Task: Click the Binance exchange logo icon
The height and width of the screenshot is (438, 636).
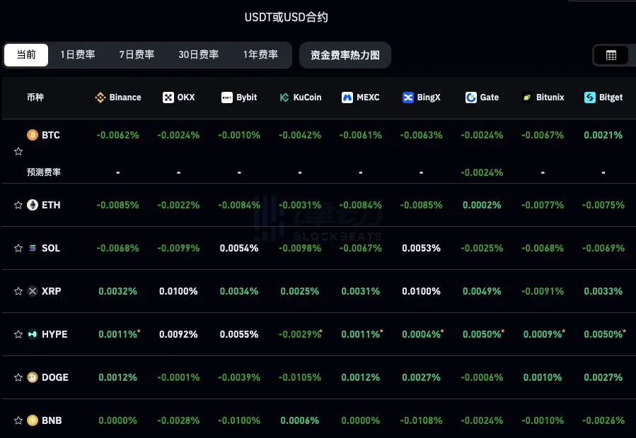Action: [x=100, y=97]
